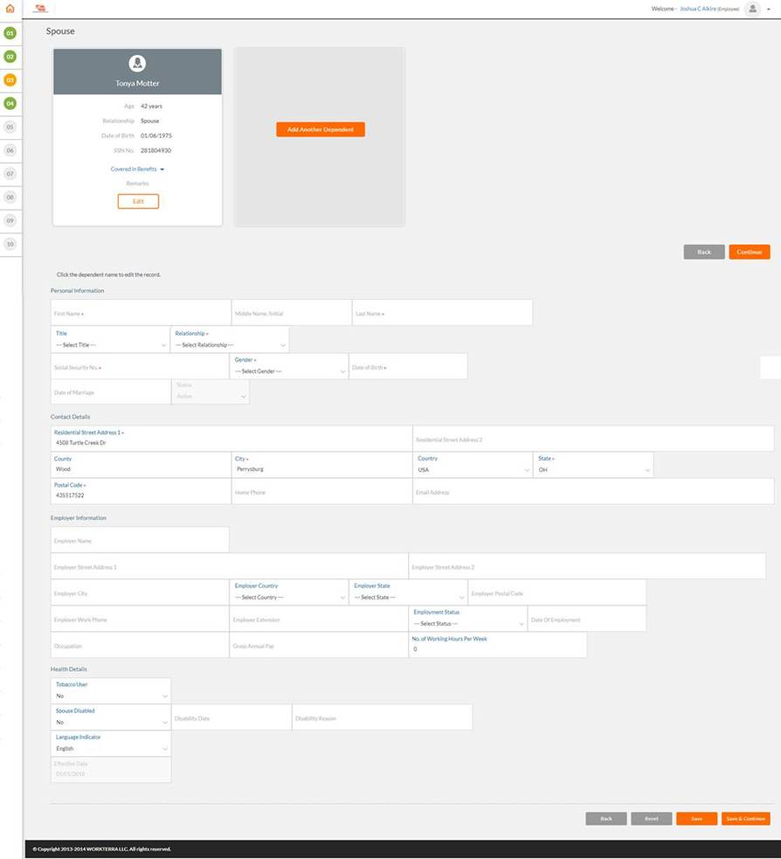Open step 05 in the sidebar

[10, 128]
